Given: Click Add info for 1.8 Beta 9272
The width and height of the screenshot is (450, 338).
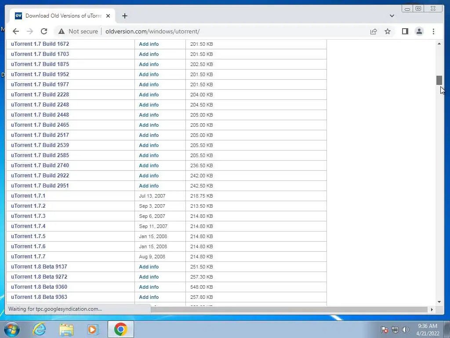Looking at the screenshot, I should tap(149, 277).
